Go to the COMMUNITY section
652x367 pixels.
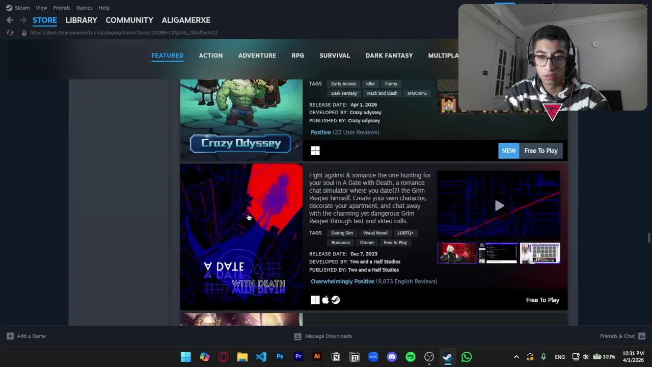click(x=129, y=20)
